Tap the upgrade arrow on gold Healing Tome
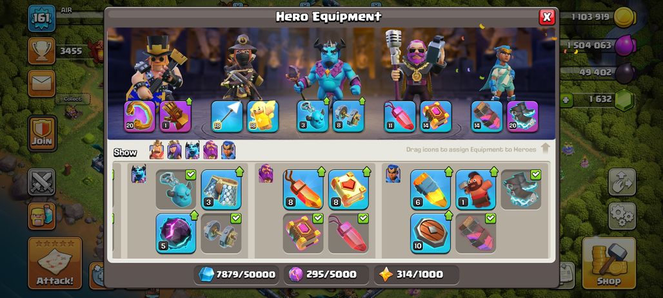The image size is (663, 298). [x=366, y=171]
